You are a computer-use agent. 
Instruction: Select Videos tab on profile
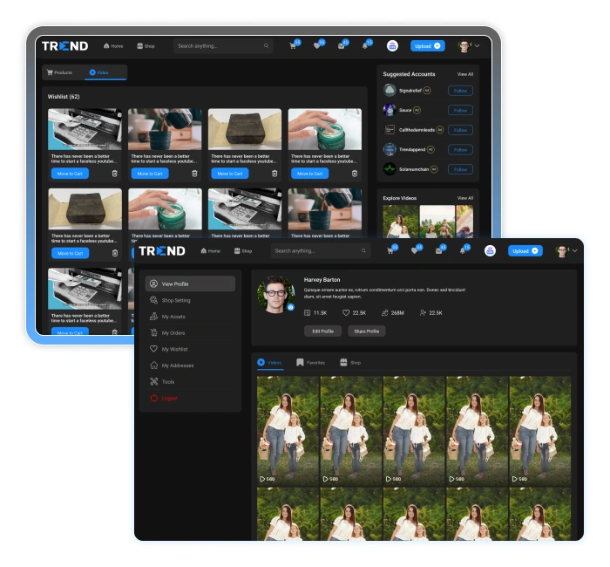point(269,363)
